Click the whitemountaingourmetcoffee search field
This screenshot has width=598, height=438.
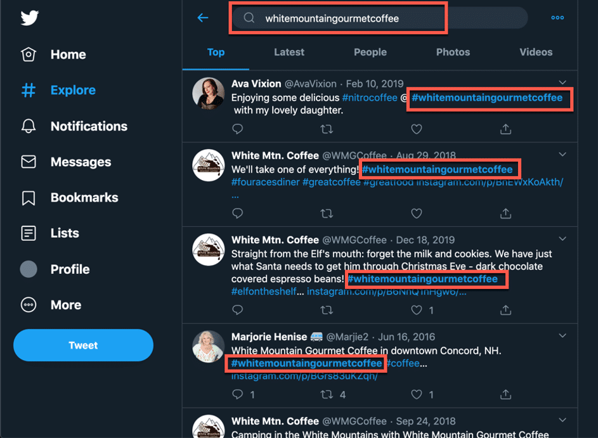point(379,18)
